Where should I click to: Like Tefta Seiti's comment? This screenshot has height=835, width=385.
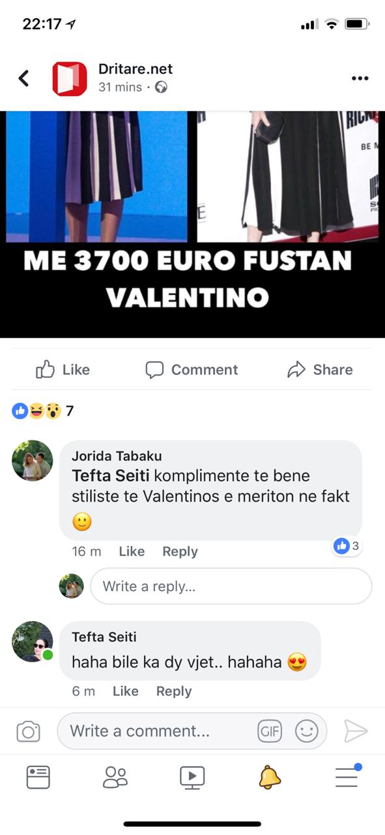(x=126, y=691)
